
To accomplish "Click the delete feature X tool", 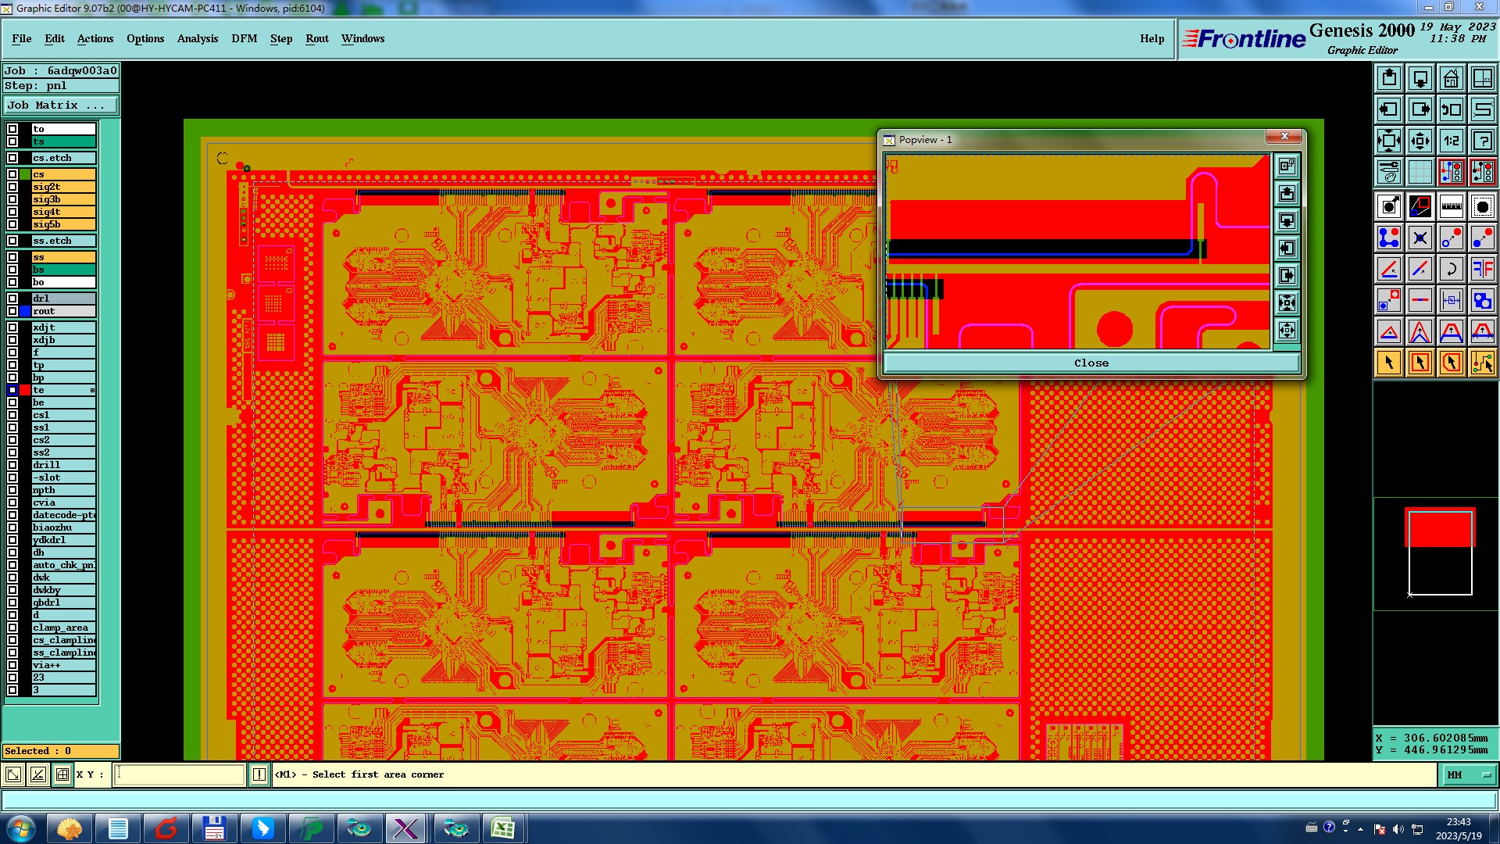I will [1420, 238].
